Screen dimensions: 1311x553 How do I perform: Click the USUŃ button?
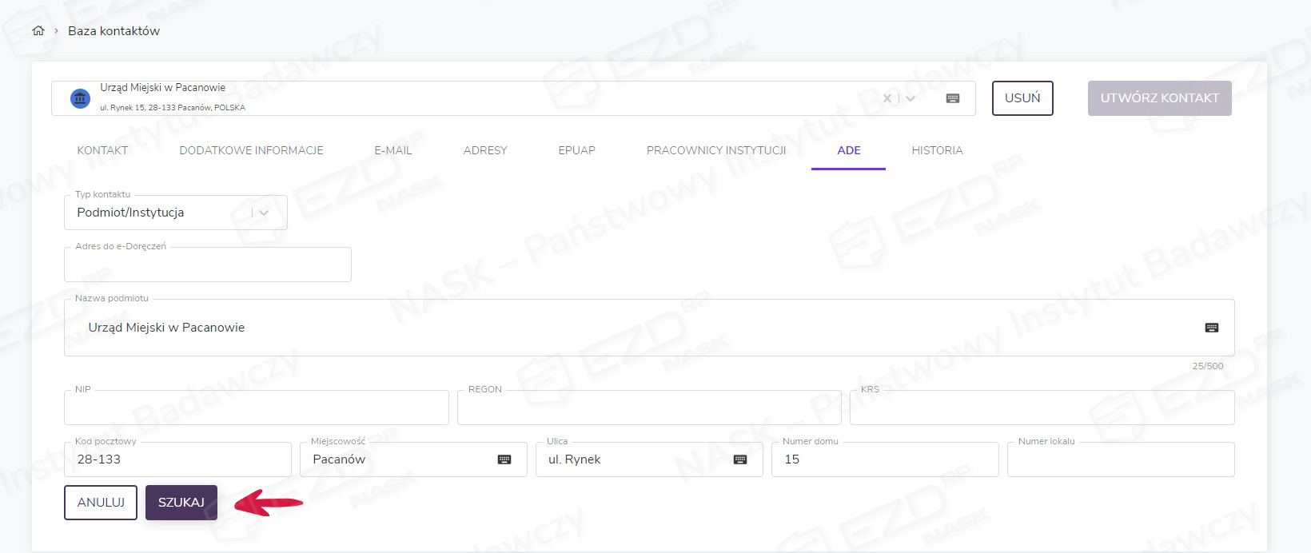point(1022,98)
